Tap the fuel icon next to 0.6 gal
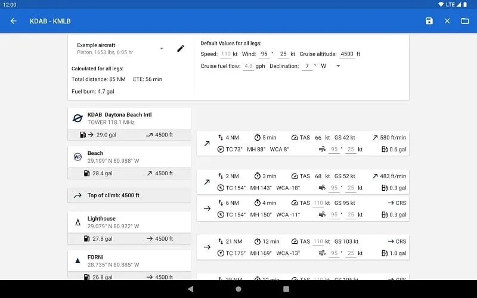Screen dimensions: 477x298 [385, 150]
